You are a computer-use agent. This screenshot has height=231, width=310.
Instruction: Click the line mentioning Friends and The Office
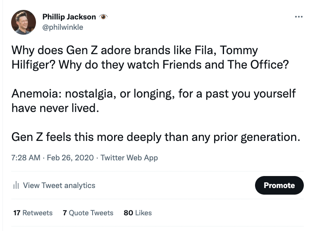(150, 64)
